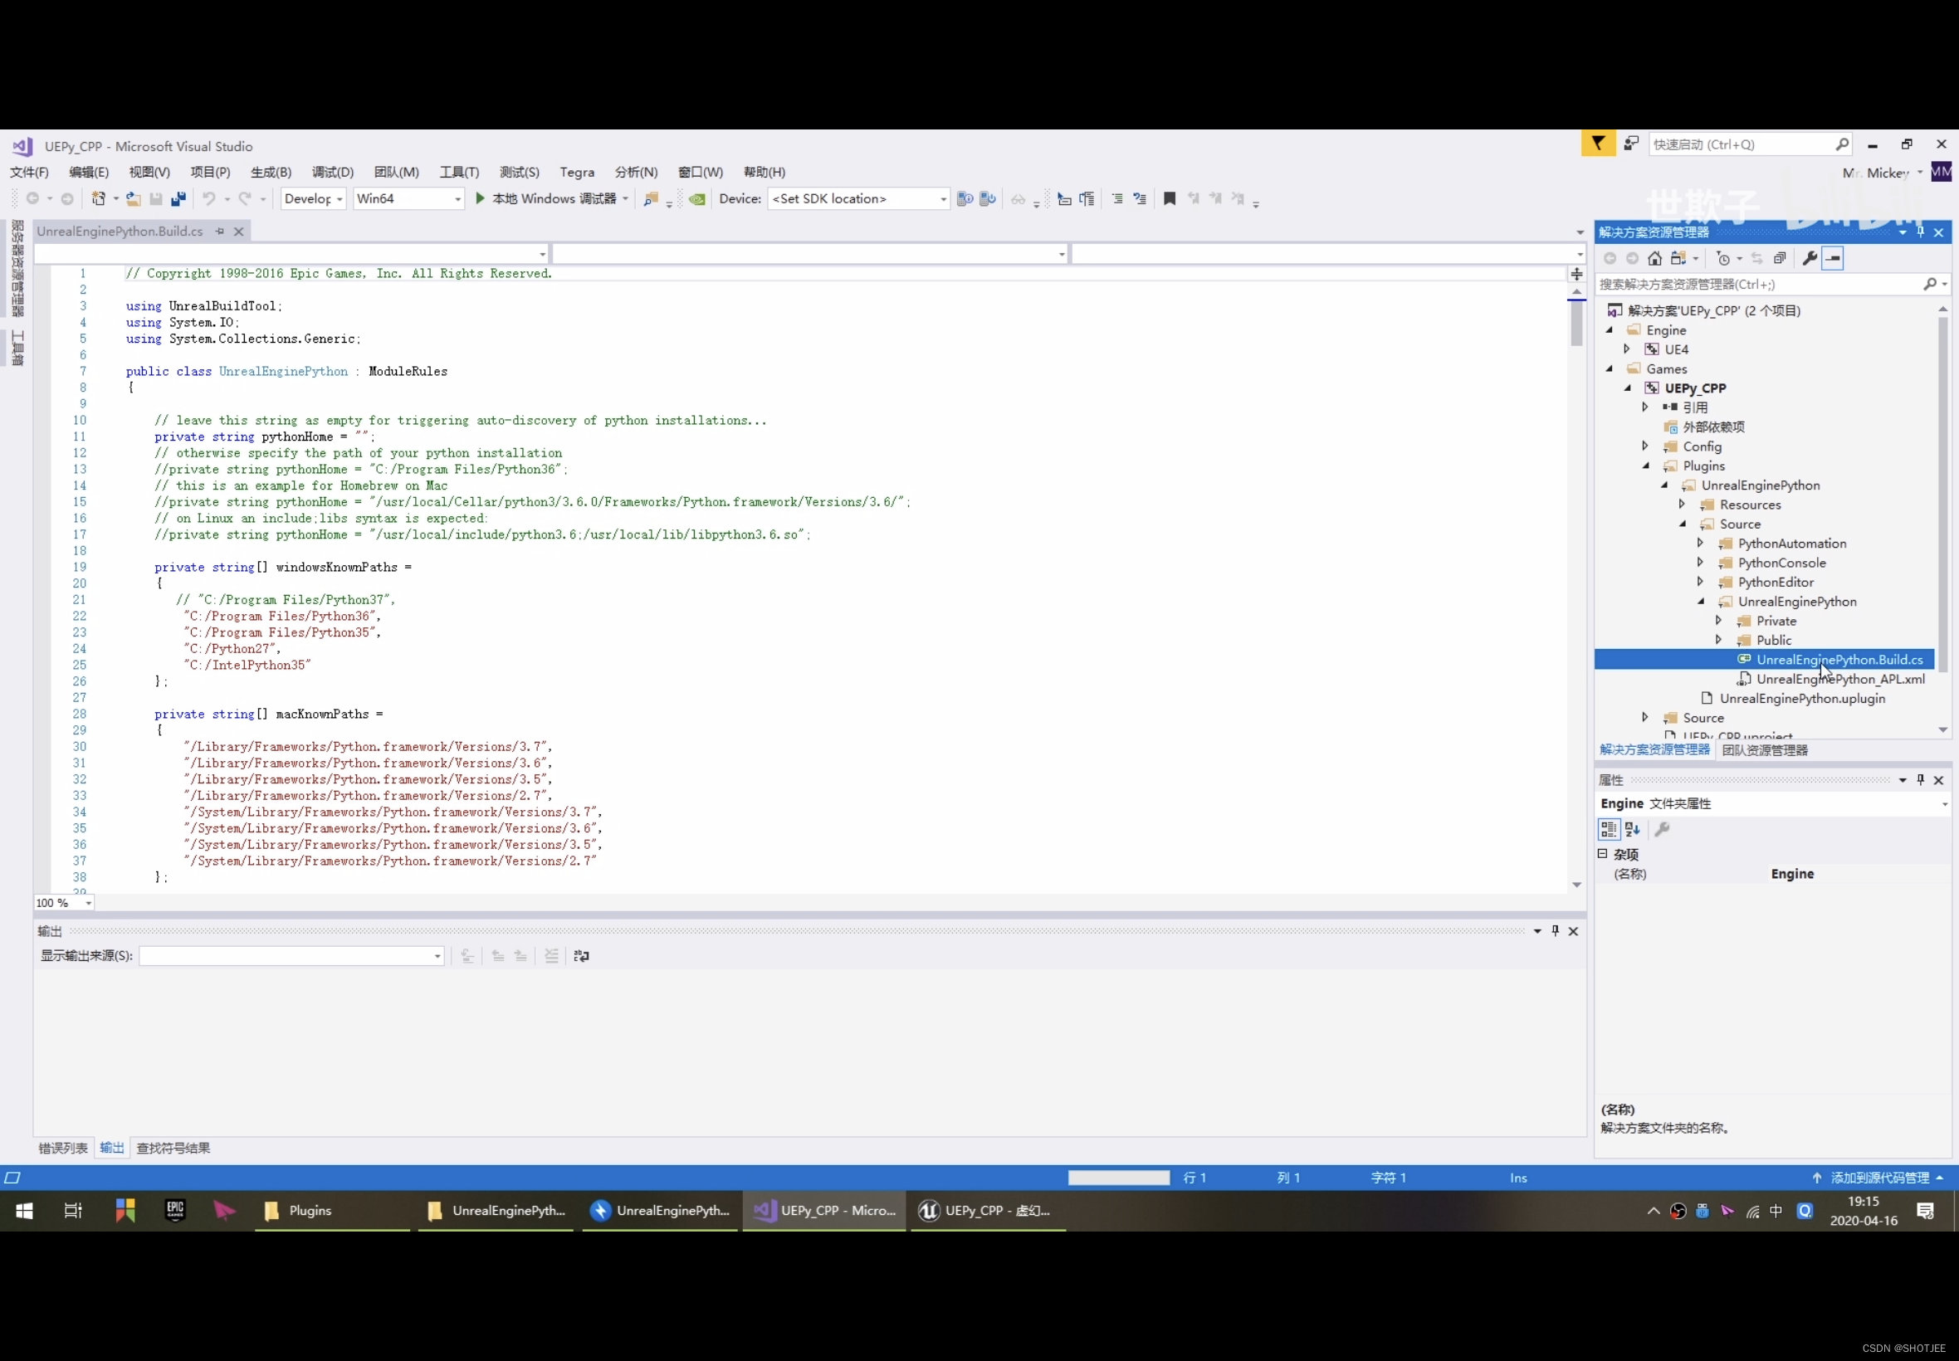This screenshot has width=1959, height=1361.
Task: Open the Plugins folder taskbar window
Action: pos(333,1211)
